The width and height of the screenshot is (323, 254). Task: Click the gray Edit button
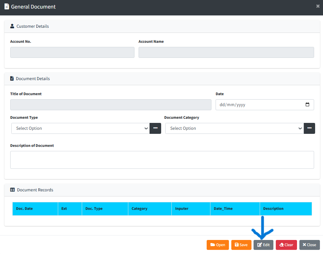click(x=263, y=245)
